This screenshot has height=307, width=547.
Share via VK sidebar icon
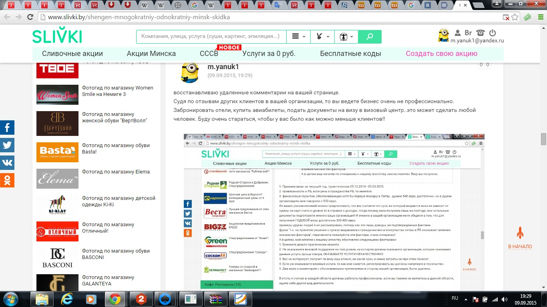pos(7,163)
